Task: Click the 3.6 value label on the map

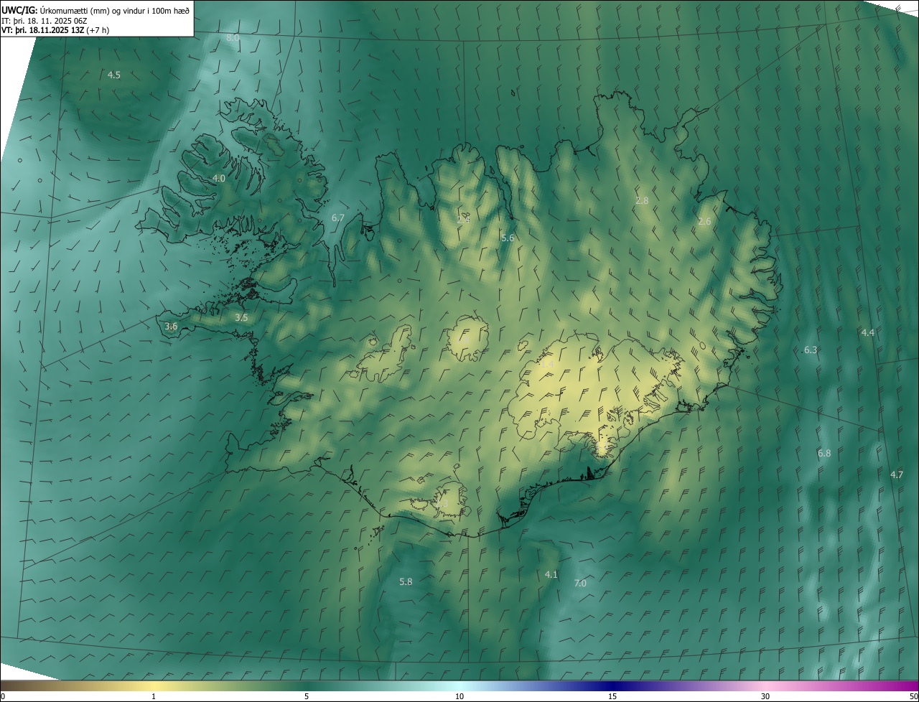Action: click(171, 326)
